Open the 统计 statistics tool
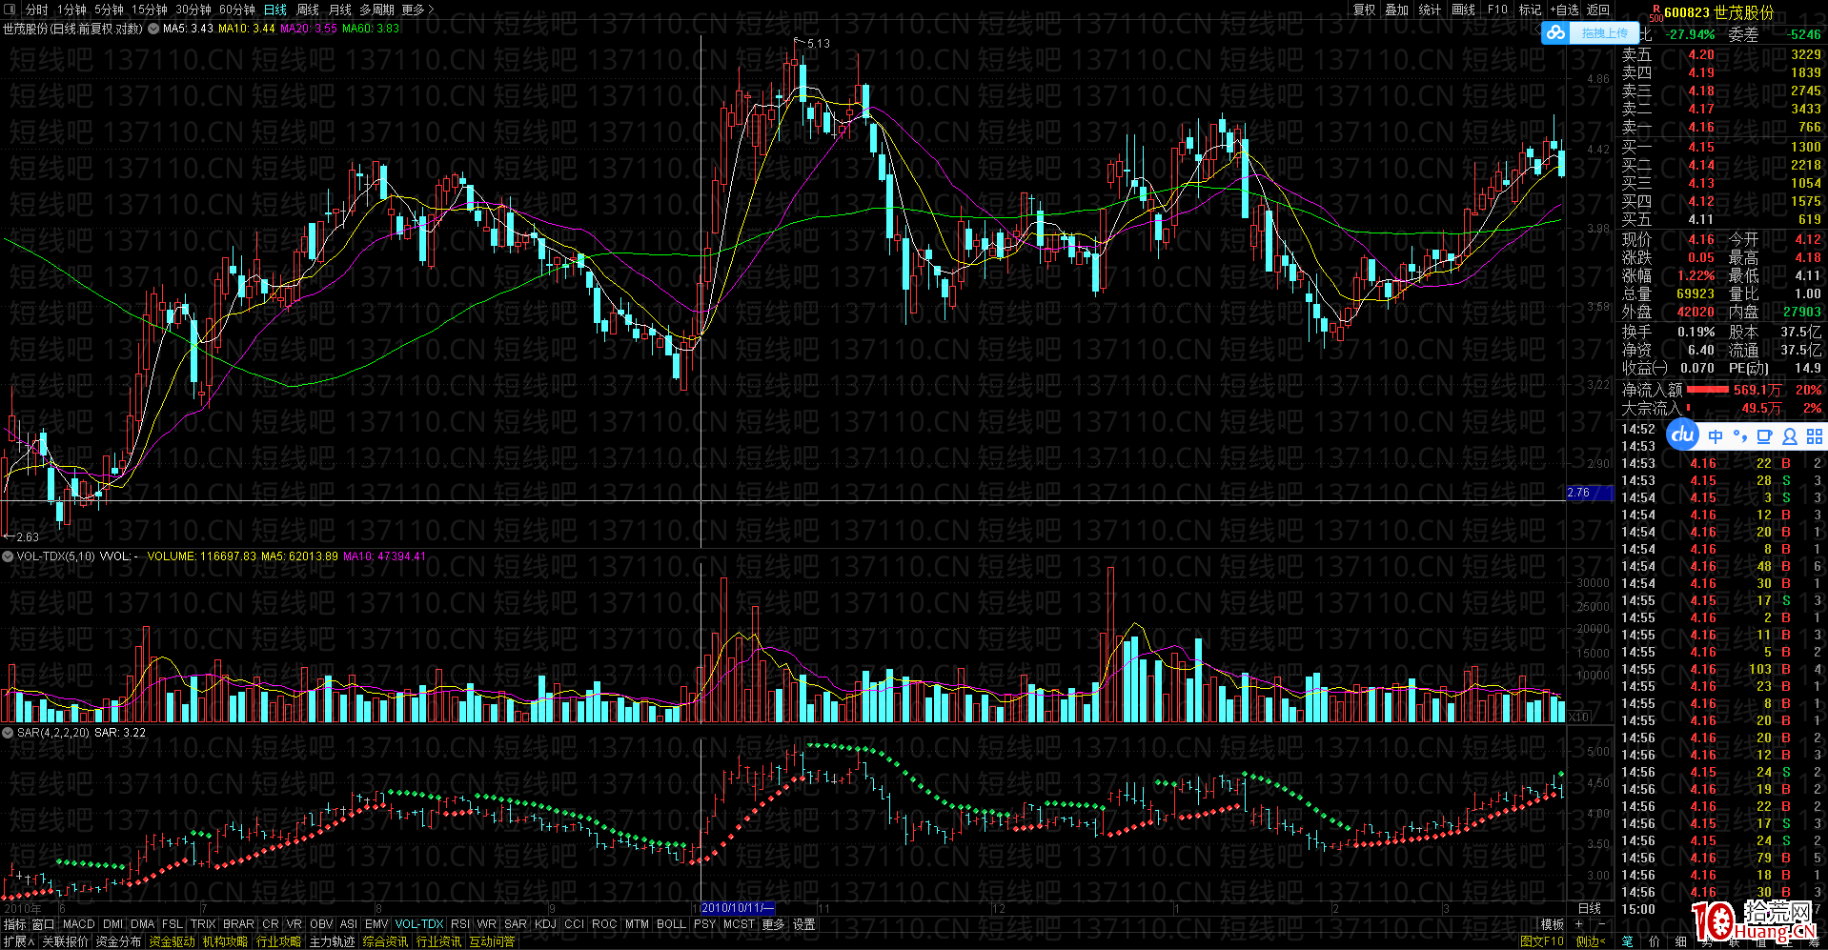Image resolution: width=1828 pixels, height=950 pixels. pyautogui.click(x=1430, y=10)
